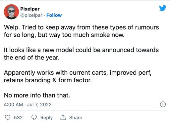Click the 'Welp. Tried to keep away' paragraph
170x123 pixels.
82,31
